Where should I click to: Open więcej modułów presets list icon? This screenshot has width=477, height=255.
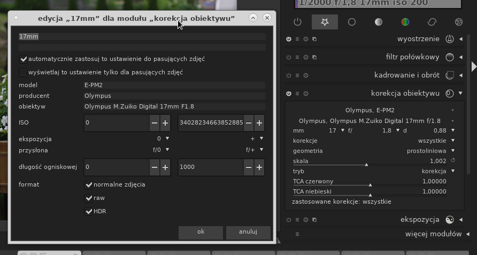(x=297, y=234)
